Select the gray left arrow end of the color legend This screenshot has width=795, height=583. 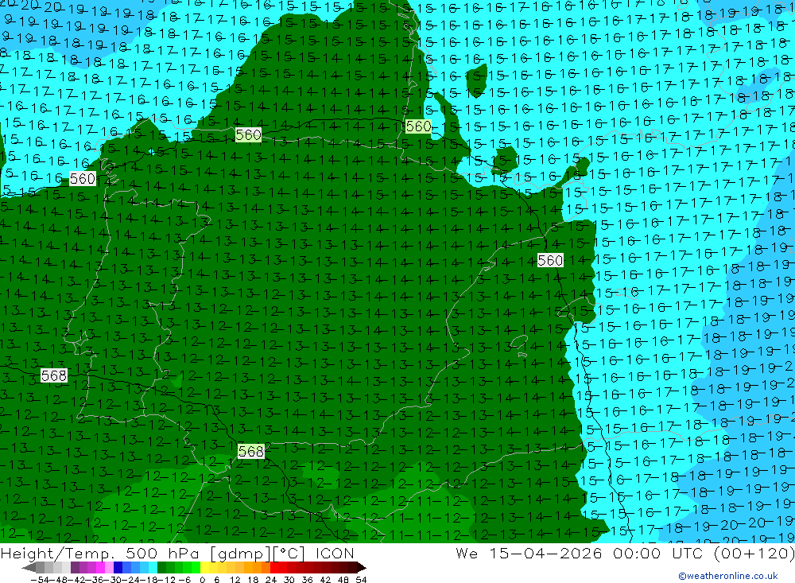point(29,567)
